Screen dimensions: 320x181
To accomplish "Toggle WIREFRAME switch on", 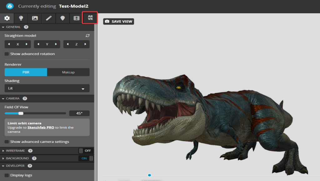I will (x=86, y=151).
